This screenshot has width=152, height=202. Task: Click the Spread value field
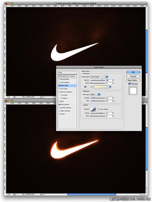pos(109,98)
